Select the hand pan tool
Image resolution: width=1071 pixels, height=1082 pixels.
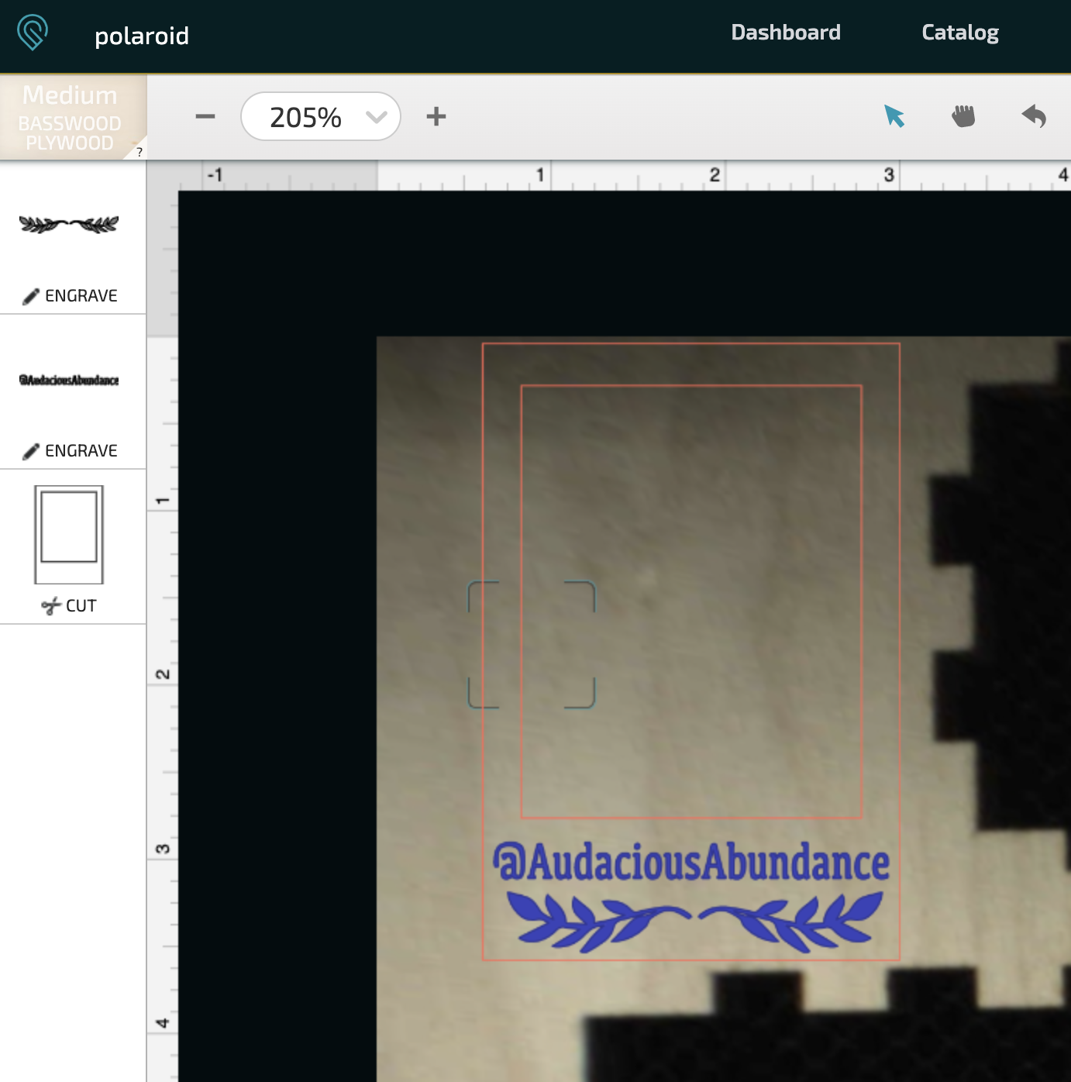point(963,116)
